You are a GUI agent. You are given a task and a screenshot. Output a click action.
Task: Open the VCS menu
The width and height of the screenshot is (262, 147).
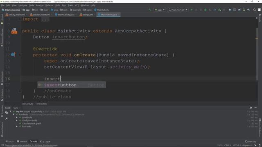(77, 5)
